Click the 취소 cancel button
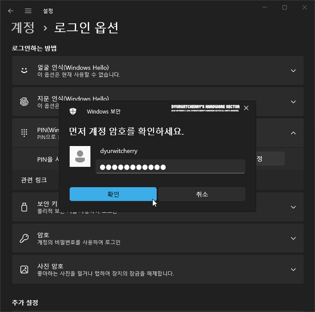 (202, 194)
